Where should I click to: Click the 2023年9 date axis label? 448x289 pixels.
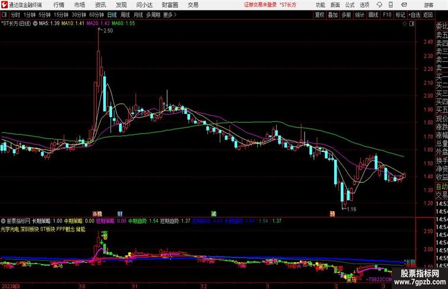point(11,286)
